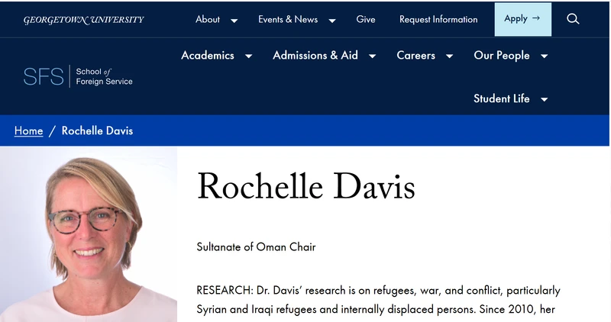This screenshot has height=322, width=611.
Task: Follow the Home breadcrumb link
Action: click(28, 130)
